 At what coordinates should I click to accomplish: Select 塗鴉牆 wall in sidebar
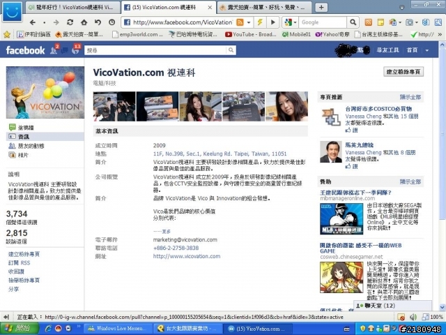click(x=26, y=128)
